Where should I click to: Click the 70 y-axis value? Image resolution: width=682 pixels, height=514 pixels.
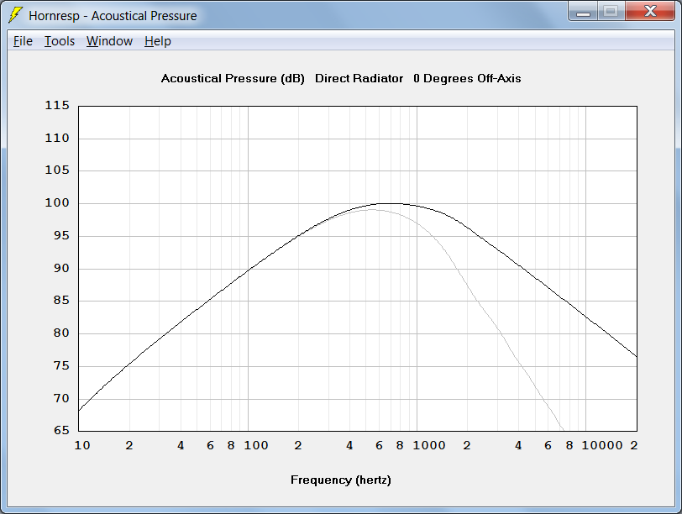pos(61,398)
